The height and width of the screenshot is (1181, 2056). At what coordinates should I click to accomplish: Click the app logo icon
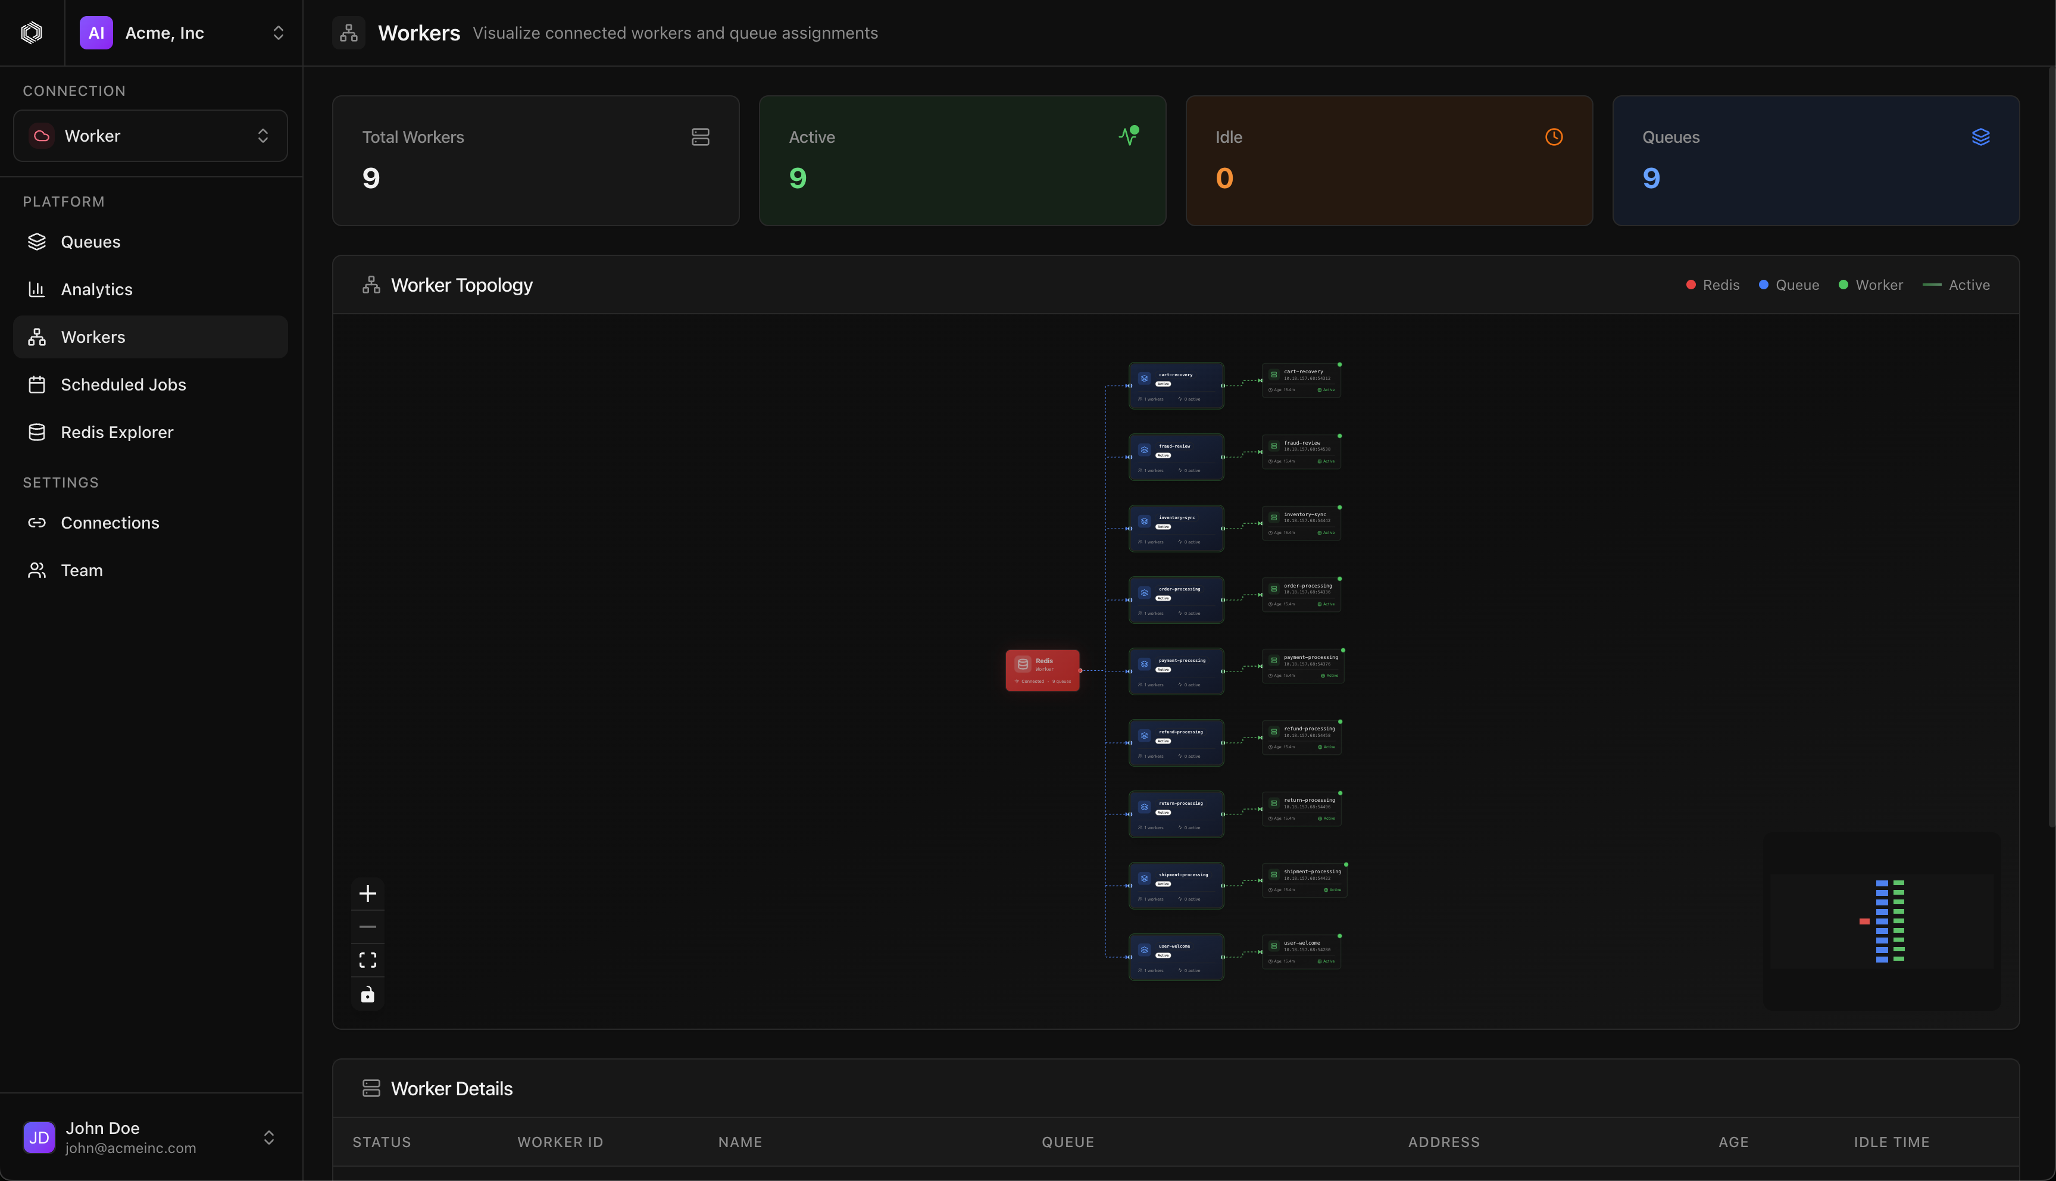tap(32, 33)
